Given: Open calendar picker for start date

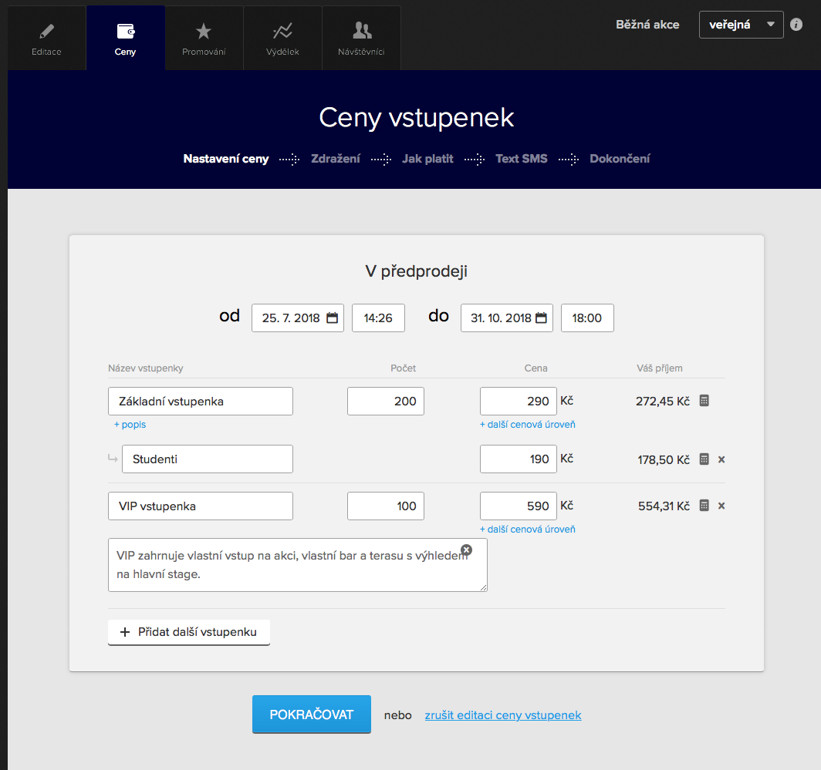Looking at the screenshot, I should 333,318.
